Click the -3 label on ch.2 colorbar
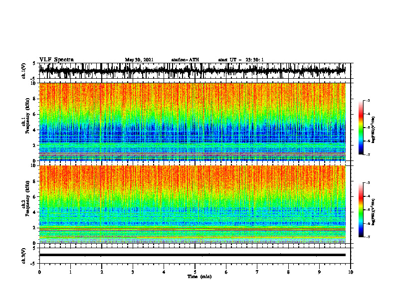 point(368,183)
